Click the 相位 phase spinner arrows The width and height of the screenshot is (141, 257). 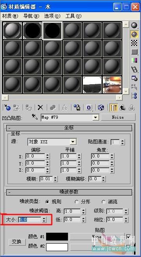point(126,220)
